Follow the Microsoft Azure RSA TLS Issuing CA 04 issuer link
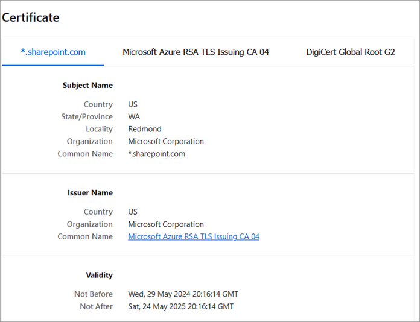This screenshot has width=420, height=322. coord(194,236)
